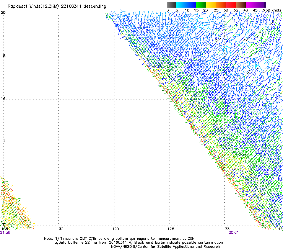Click the longitude label '-123'
This screenshot has width=283, height=249.
tap(225, 229)
